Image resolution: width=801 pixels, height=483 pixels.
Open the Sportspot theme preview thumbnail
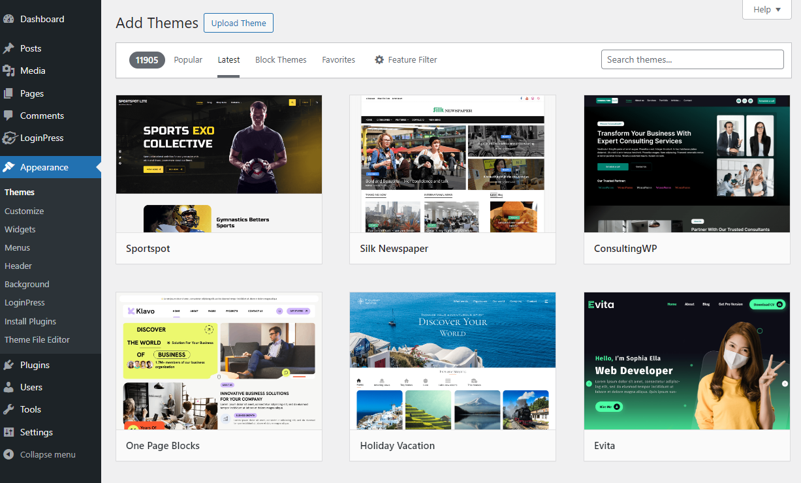[x=219, y=164]
